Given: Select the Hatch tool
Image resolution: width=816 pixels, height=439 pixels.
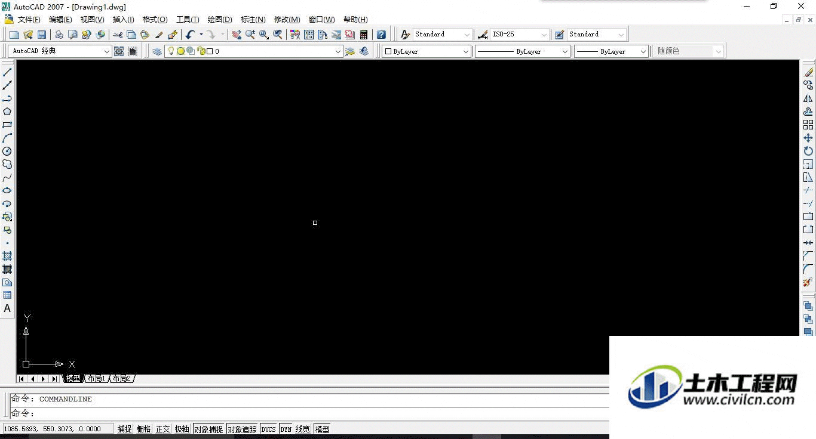Looking at the screenshot, I should click(x=7, y=256).
